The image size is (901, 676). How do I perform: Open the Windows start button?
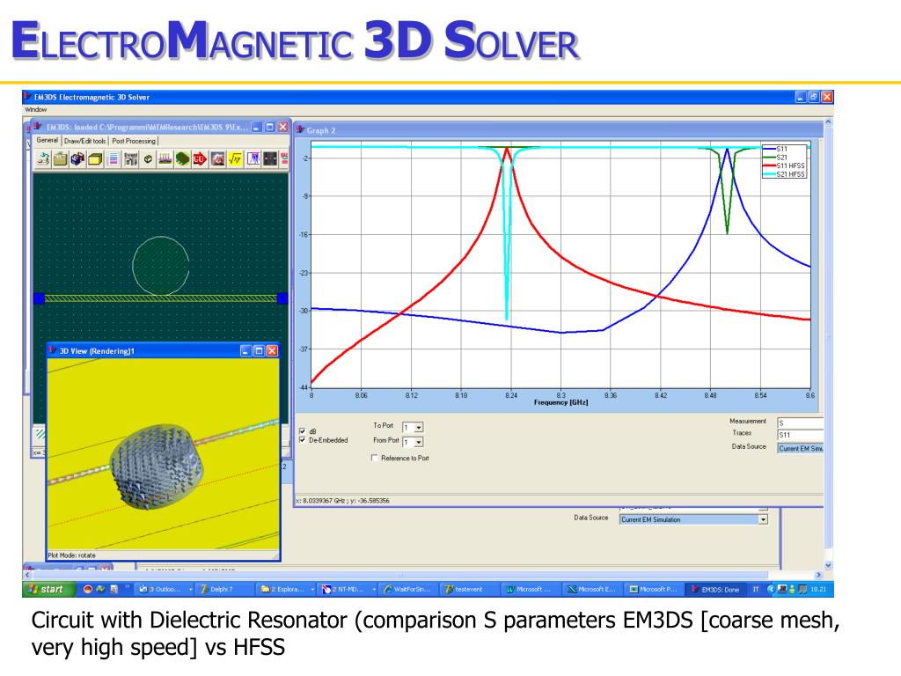pyautogui.click(x=49, y=589)
